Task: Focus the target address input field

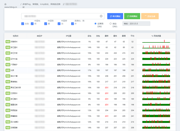Action: [x=63, y=16]
